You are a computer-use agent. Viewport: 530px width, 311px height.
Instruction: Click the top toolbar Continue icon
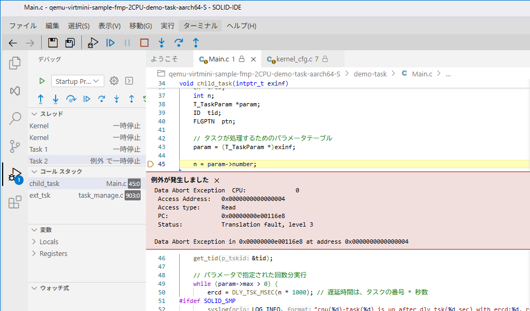coord(110,43)
